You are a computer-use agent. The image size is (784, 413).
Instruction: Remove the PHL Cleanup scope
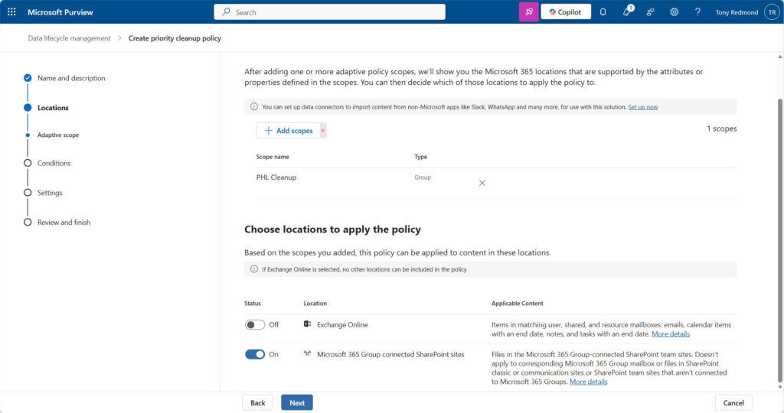[482, 183]
